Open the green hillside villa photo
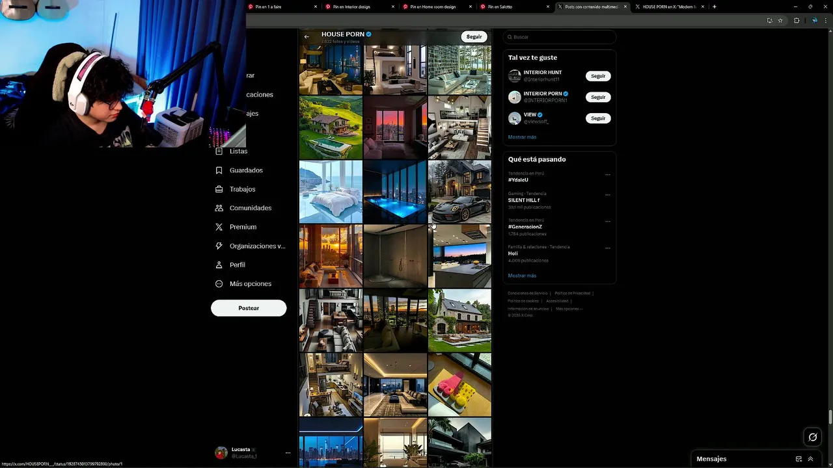 pos(331,127)
